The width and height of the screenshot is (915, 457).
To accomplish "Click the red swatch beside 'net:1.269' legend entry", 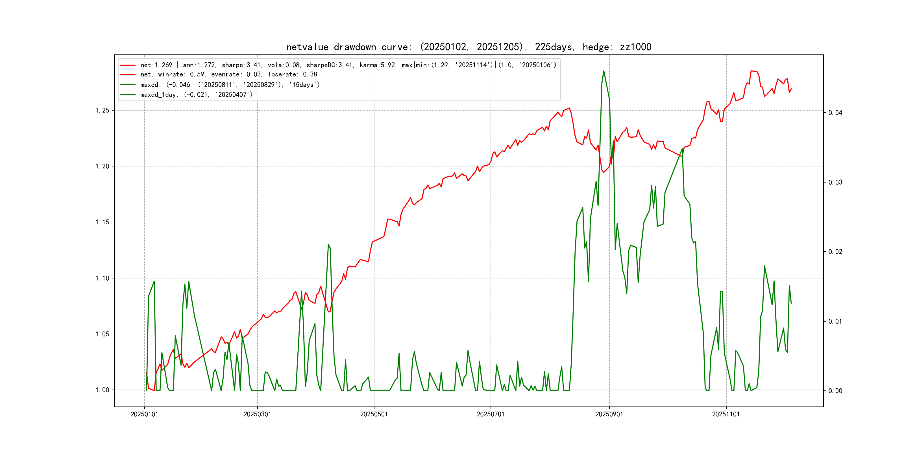I will pyautogui.click(x=128, y=65).
